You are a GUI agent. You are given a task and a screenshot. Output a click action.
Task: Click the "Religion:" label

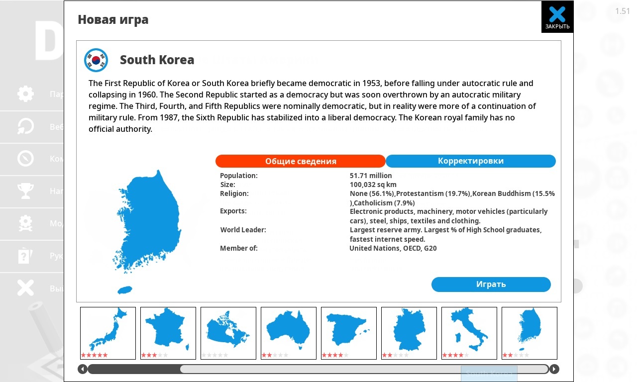(234, 193)
